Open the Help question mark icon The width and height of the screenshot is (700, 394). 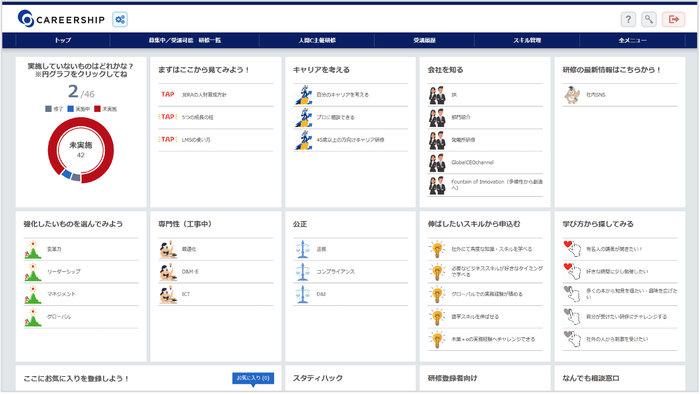pos(628,19)
